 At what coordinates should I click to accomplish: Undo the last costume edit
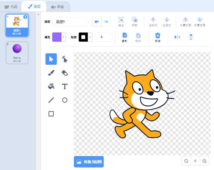[x=97, y=21]
